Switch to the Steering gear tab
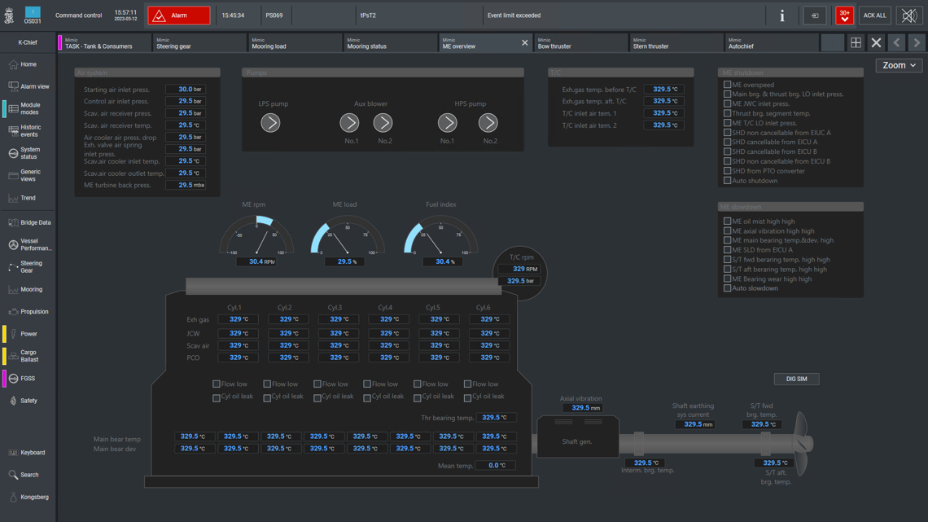 (199, 43)
